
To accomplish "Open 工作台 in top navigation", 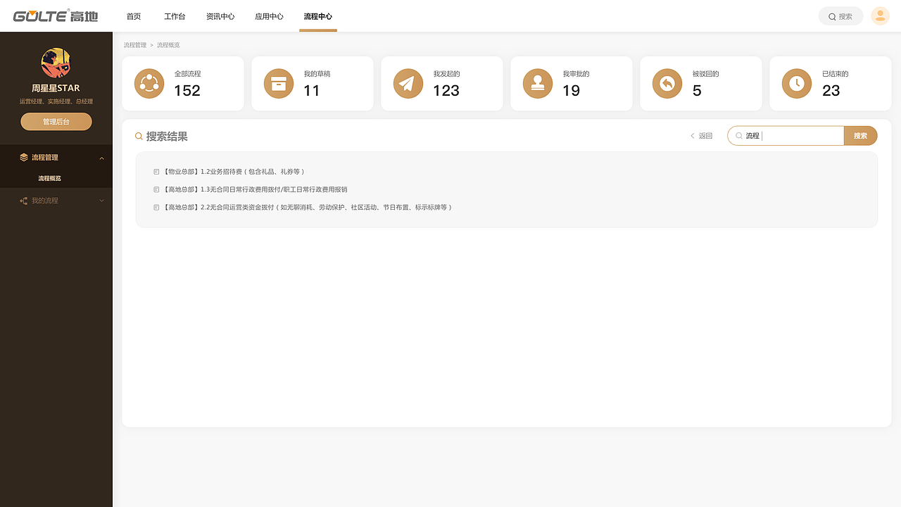I will tap(175, 16).
